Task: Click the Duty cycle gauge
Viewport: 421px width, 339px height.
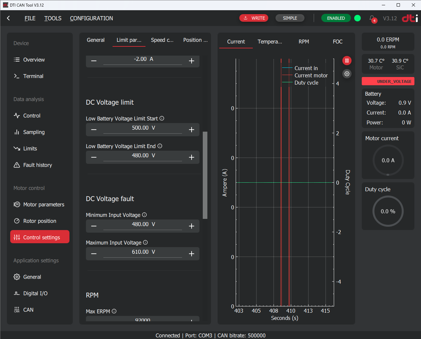Action: 388,211
